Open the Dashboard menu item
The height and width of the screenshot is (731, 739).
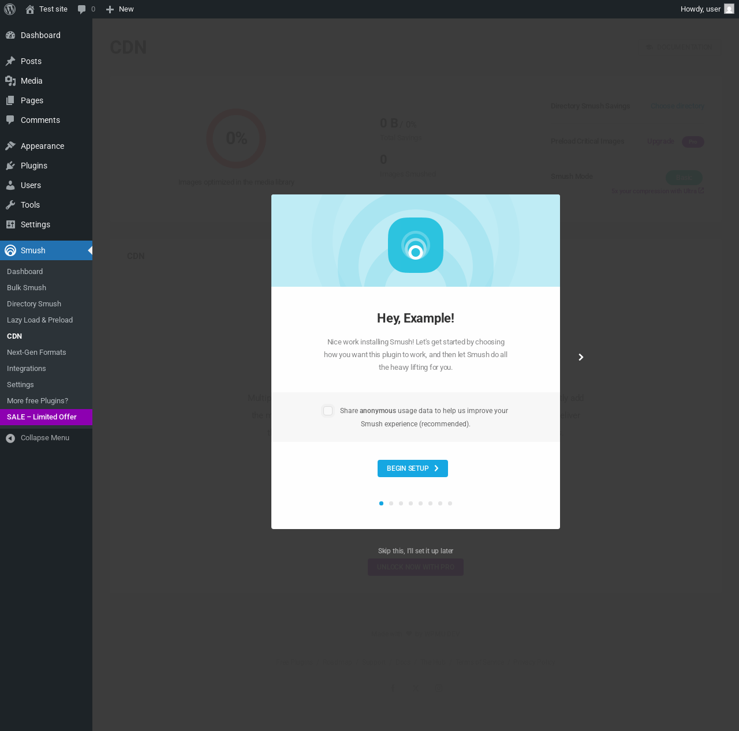coord(46,35)
